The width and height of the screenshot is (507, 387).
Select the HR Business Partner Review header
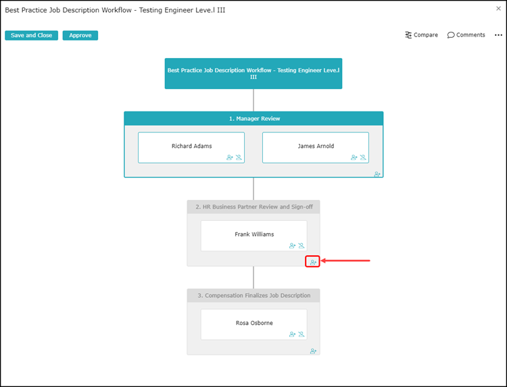tap(254, 207)
